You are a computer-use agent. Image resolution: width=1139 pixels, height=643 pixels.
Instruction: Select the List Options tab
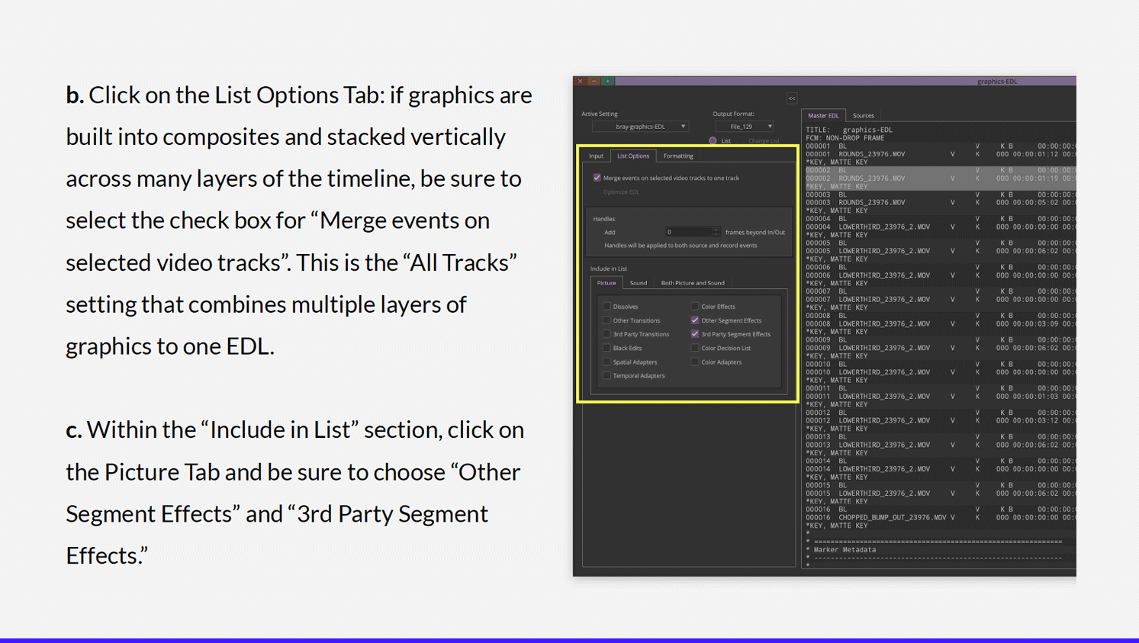[x=633, y=156]
